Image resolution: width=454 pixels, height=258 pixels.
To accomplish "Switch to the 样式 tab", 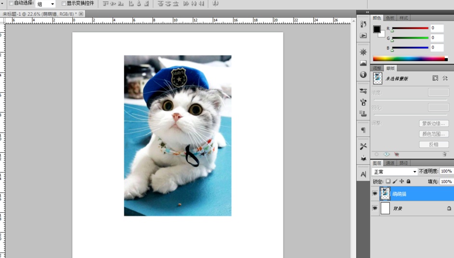I will 403,18.
